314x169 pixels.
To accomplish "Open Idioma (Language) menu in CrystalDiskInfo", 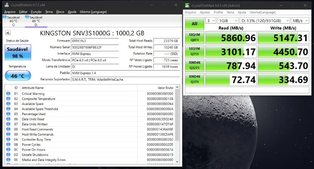I will click(x=93, y=12).
